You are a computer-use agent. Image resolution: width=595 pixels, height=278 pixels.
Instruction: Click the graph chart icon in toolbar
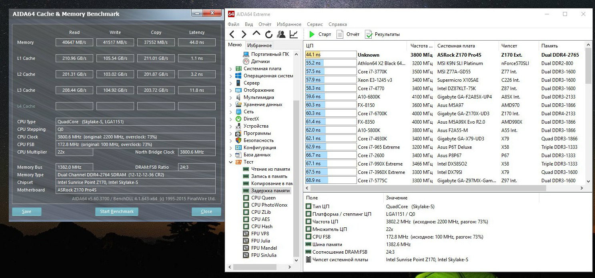click(x=294, y=34)
